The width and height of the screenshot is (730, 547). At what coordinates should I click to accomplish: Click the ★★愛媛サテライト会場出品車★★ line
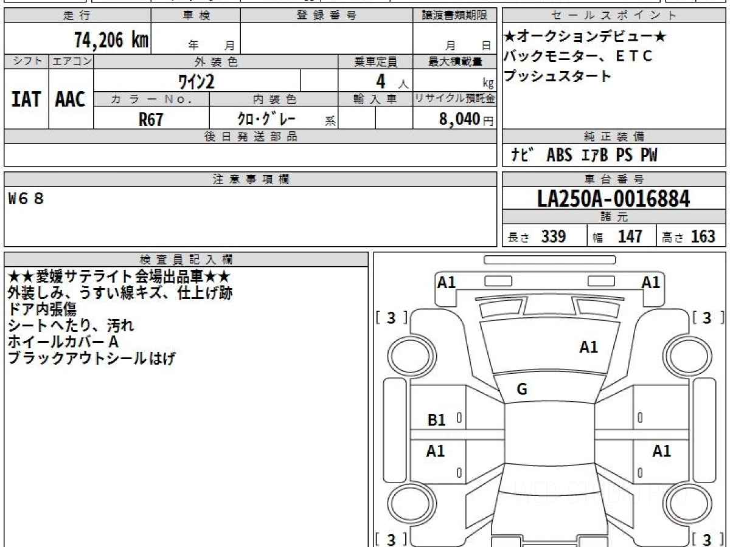119,277
